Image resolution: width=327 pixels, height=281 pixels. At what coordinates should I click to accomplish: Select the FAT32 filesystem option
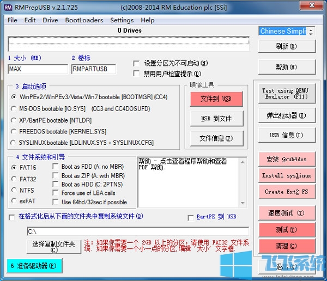(x=14, y=179)
